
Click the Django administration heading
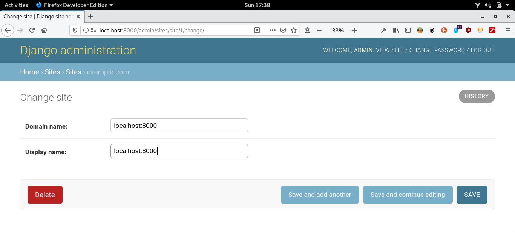coord(78,50)
